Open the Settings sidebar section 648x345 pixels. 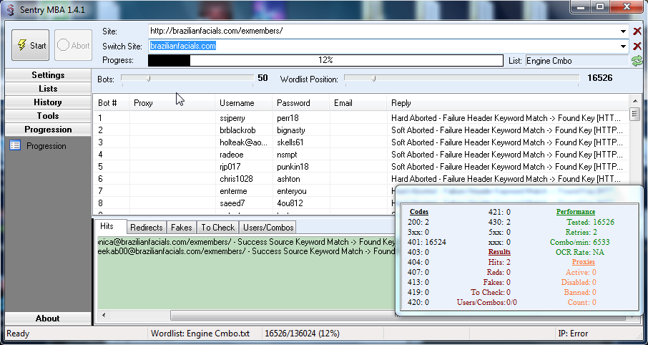coord(48,75)
